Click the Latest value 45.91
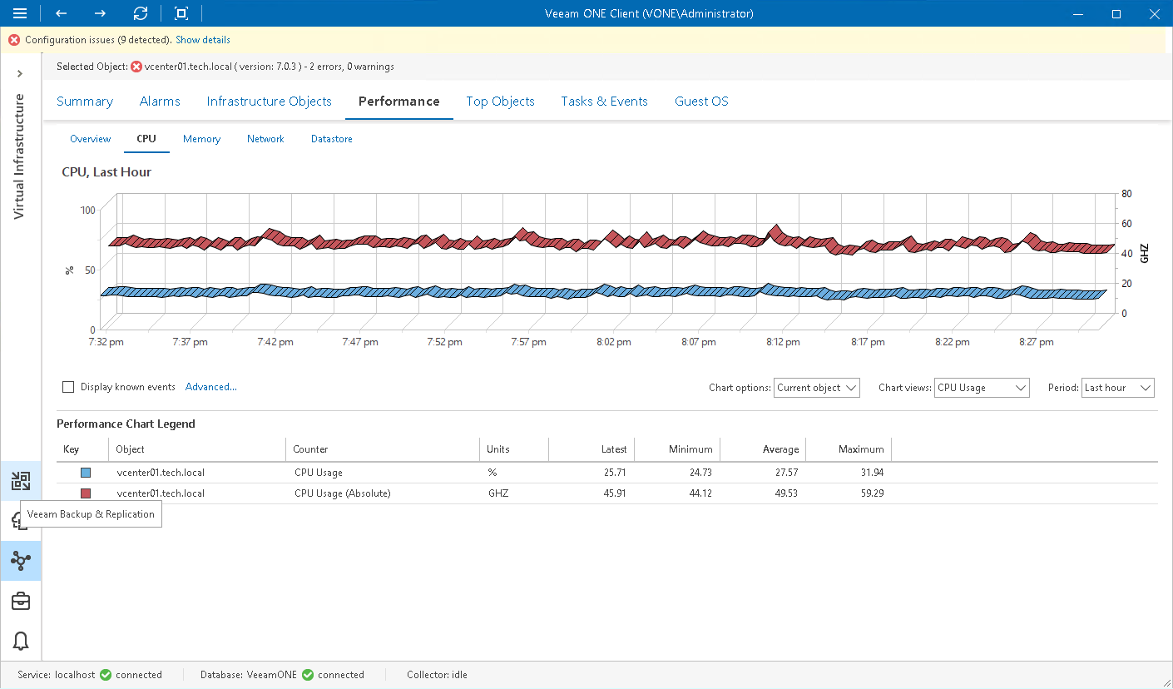The image size is (1173, 689). click(615, 493)
